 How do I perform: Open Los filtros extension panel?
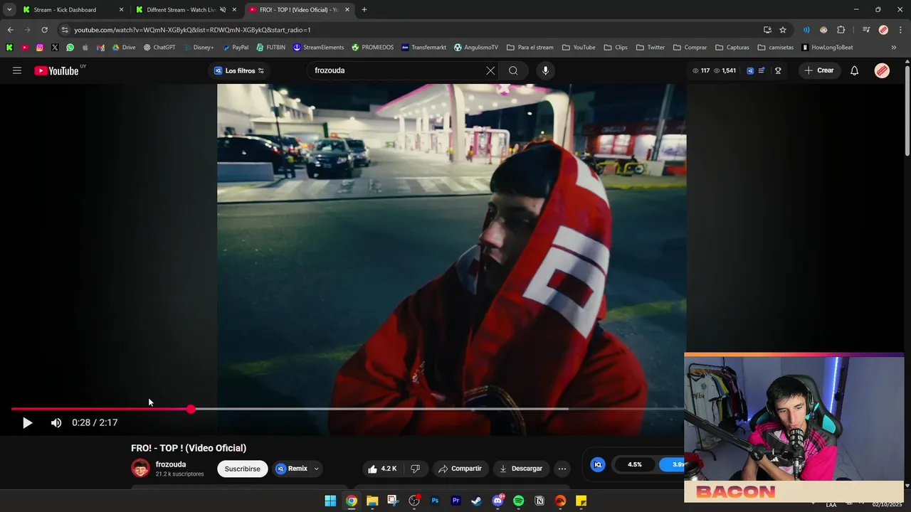(239, 70)
